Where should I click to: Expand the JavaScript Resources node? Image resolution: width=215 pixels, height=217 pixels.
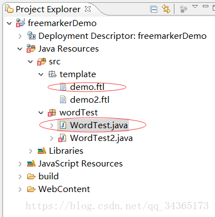point(20,164)
